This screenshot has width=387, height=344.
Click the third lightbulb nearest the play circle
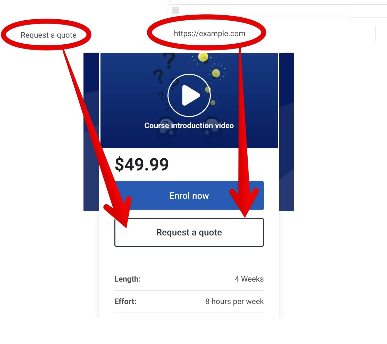coord(208,89)
